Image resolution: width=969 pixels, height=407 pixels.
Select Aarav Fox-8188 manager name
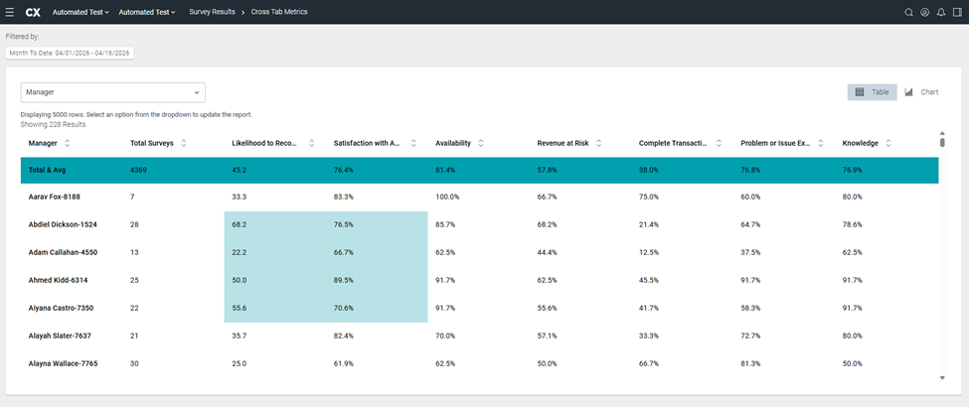point(55,197)
